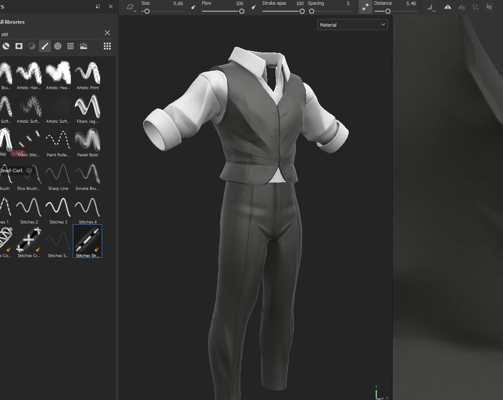Screen dimensions: 503x400
Task: Click the Alphas filter icon
Action: pos(57,46)
